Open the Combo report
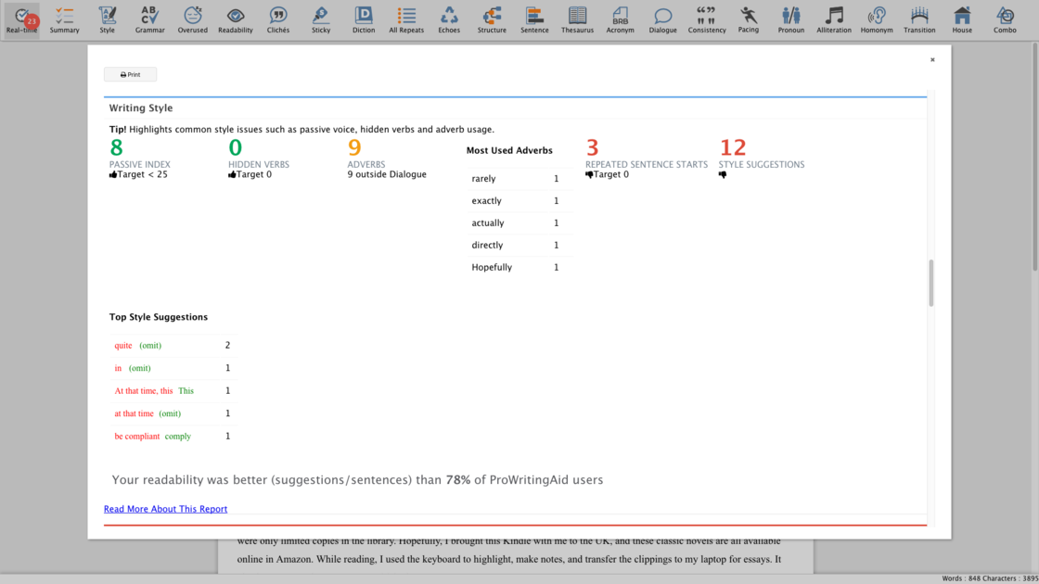This screenshot has height=584, width=1039. click(x=1005, y=19)
